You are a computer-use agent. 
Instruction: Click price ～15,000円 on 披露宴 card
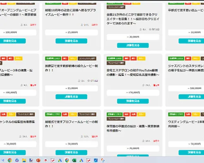point(71,88)
